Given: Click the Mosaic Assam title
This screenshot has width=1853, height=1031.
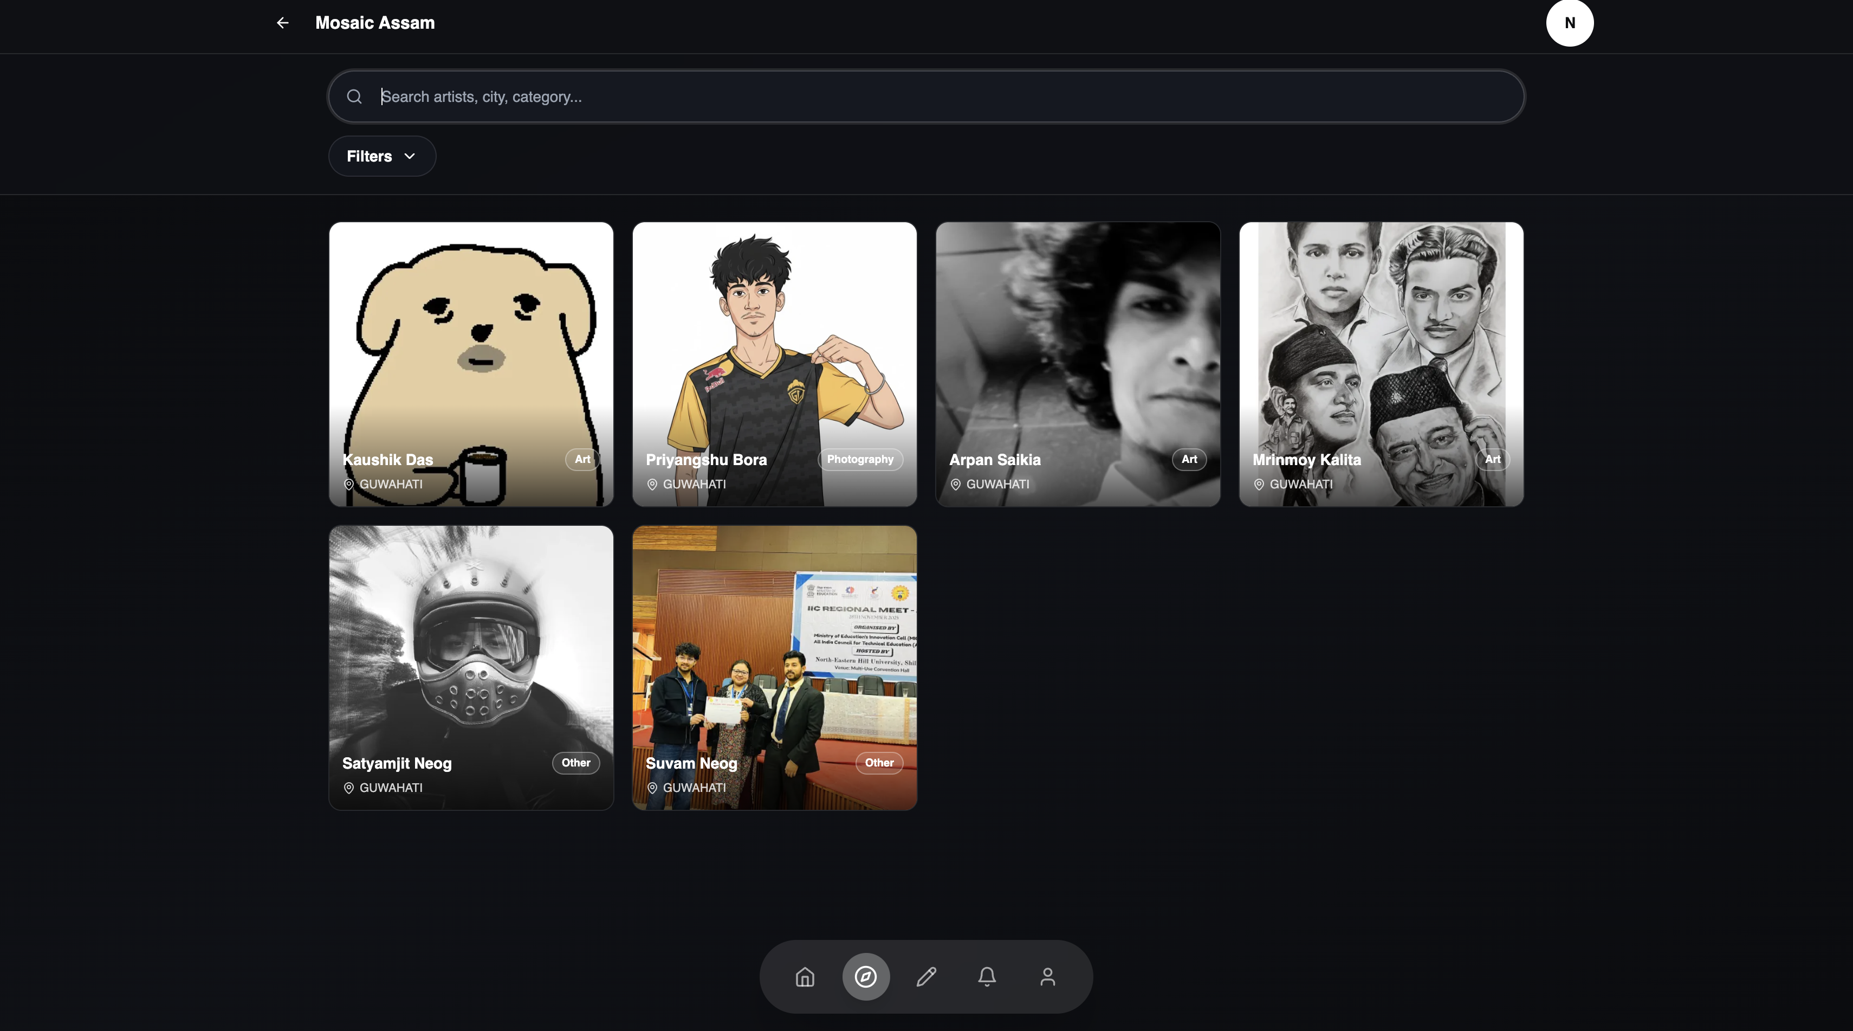Looking at the screenshot, I should pyautogui.click(x=375, y=23).
